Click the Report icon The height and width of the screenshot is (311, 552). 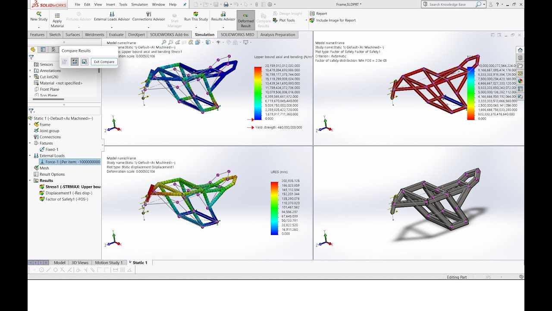tap(312, 13)
